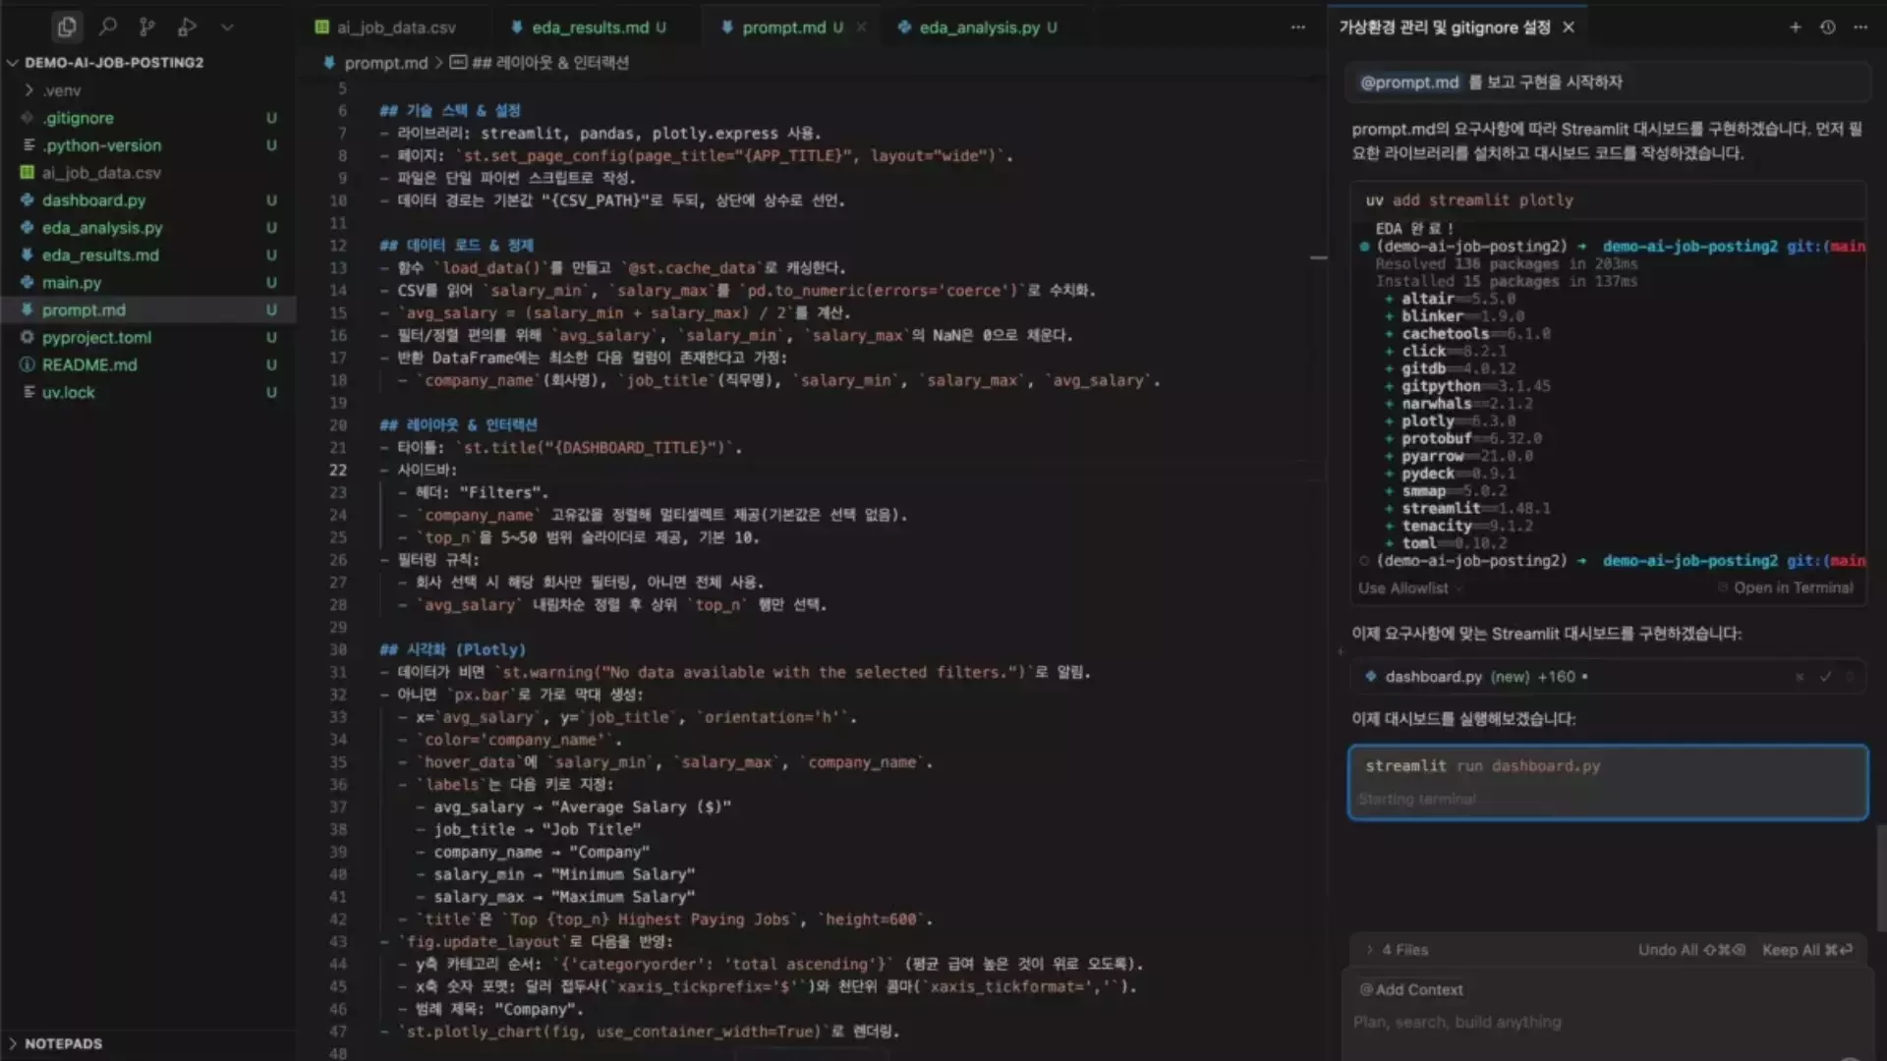Expand the additional views chevron in the activity bar
This screenshot has height=1061, width=1887.
(227, 28)
